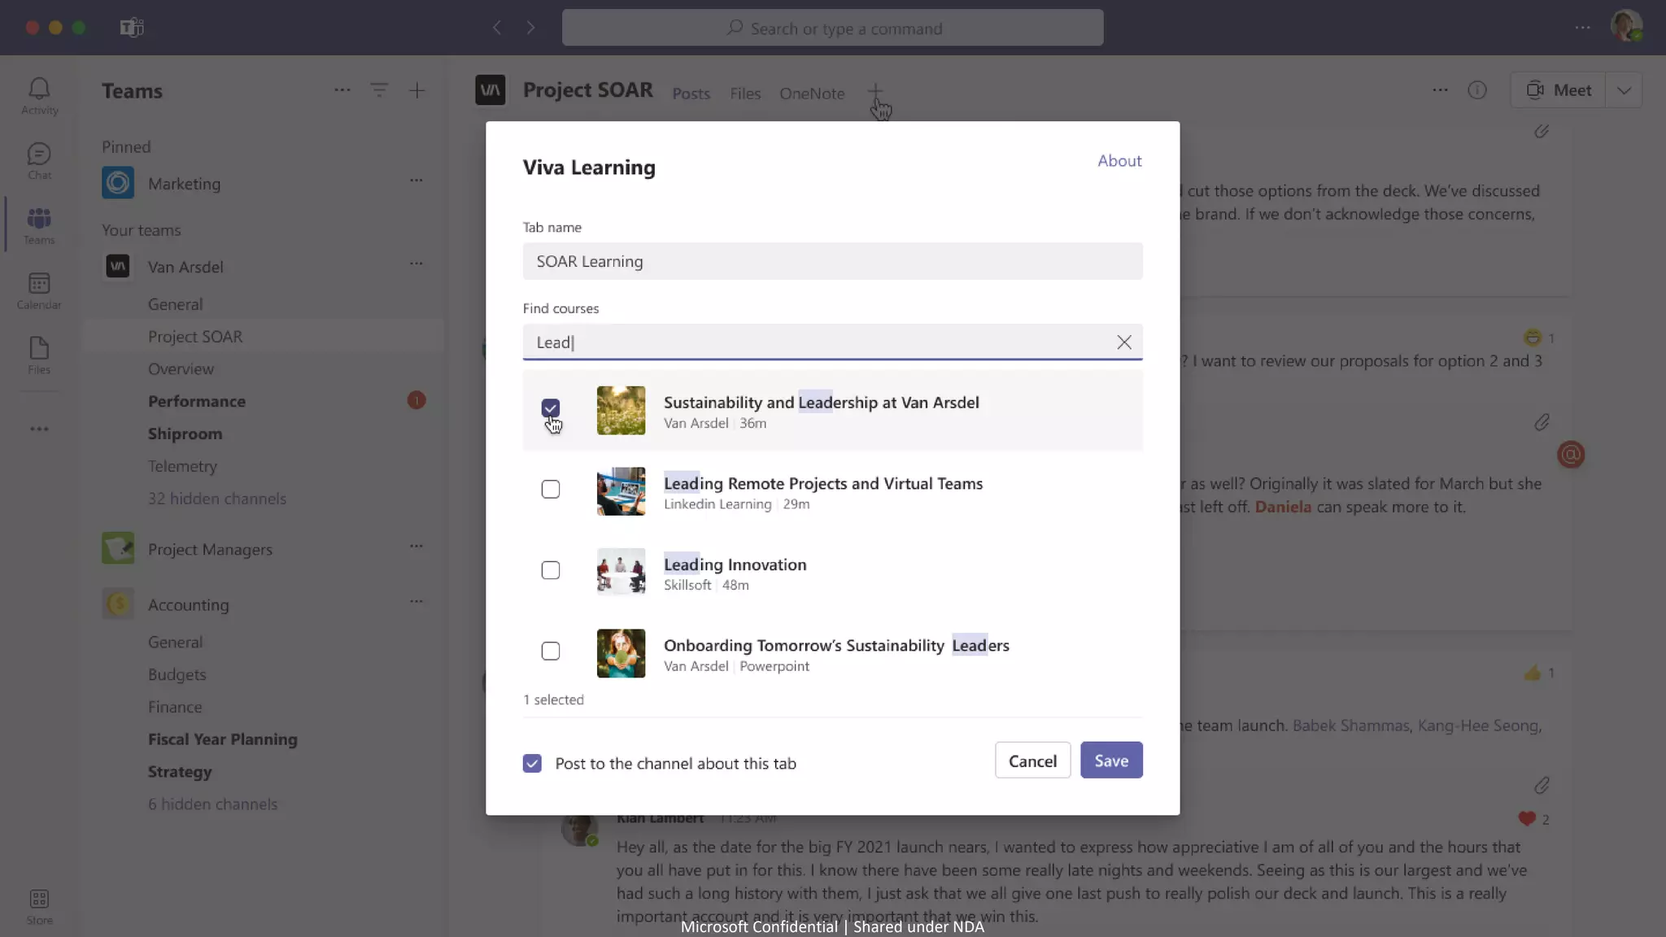Screen dimensions: 1666x937
Task: Open Chat in the sidebar
Action: click(x=39, y=160)
